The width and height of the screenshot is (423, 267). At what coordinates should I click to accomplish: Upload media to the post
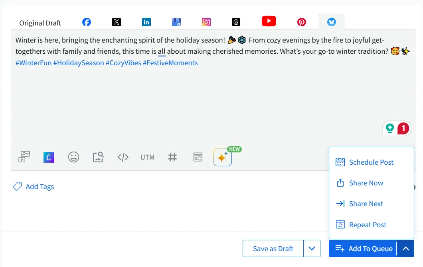(x=24, y=157)
